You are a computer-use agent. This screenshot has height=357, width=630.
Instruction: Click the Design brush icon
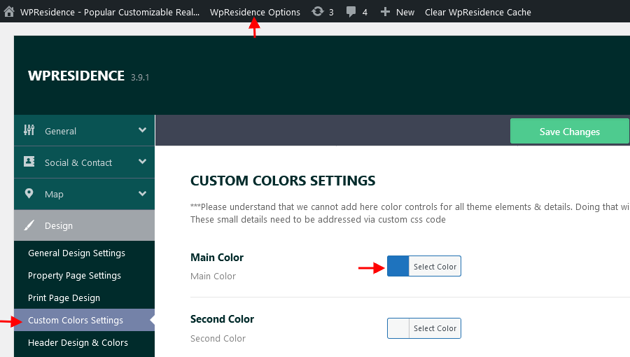point(29,225)
